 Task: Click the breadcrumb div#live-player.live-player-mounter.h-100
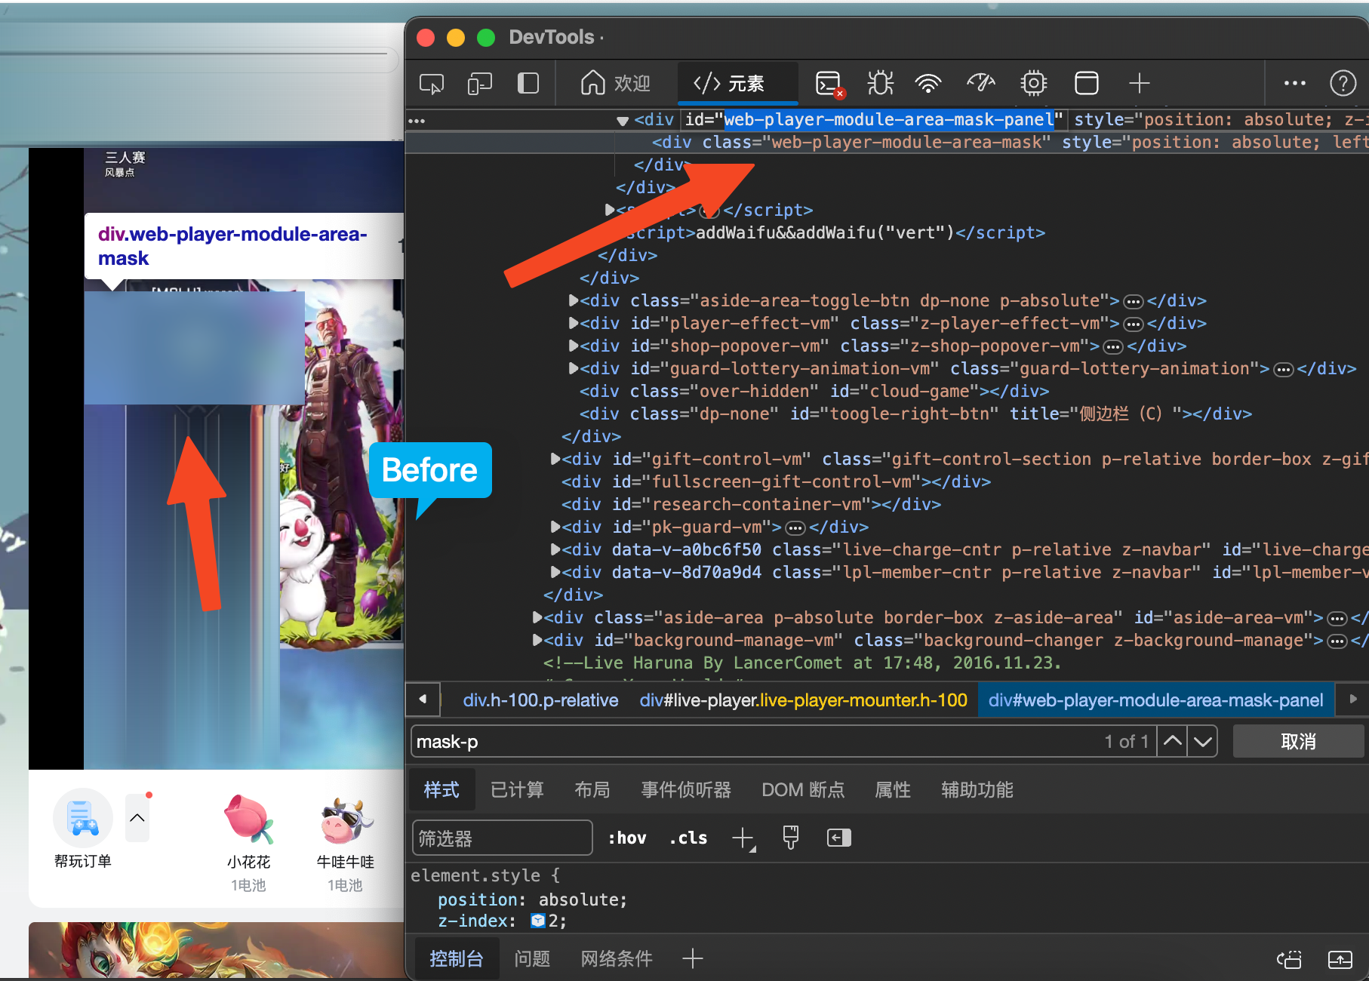(x=803, y=700)
